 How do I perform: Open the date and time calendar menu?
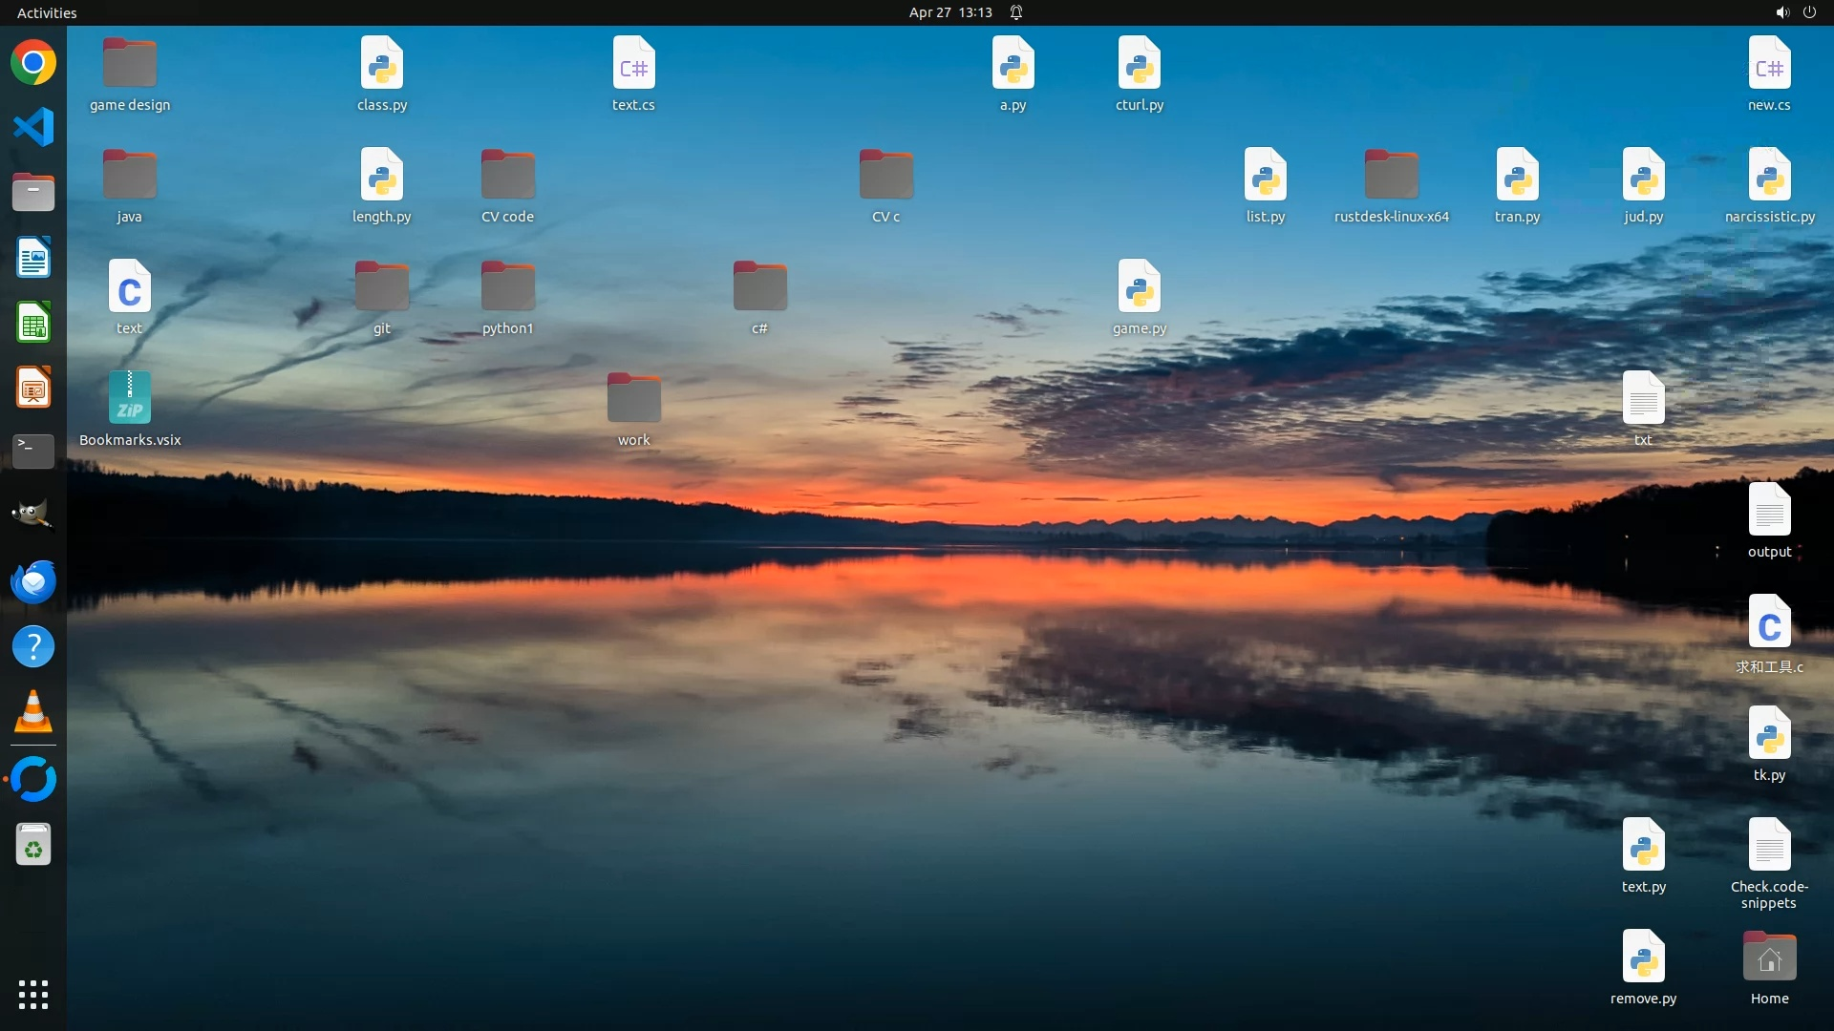point(949,12)
